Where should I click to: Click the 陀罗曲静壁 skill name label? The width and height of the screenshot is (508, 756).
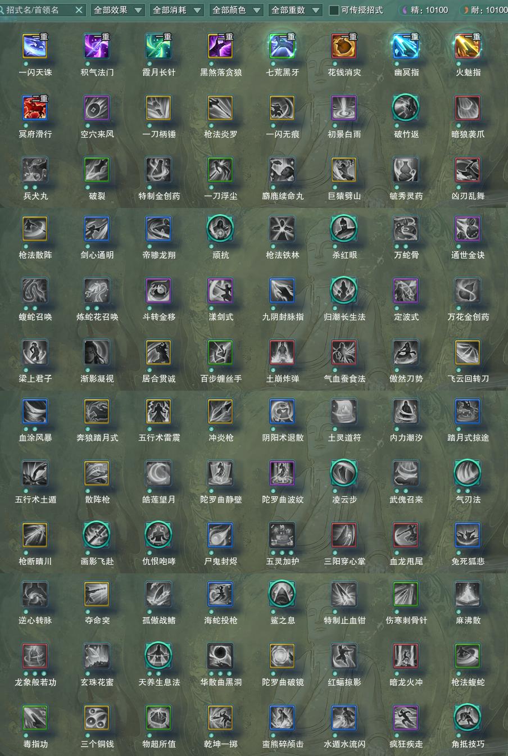tap(221, 500)
